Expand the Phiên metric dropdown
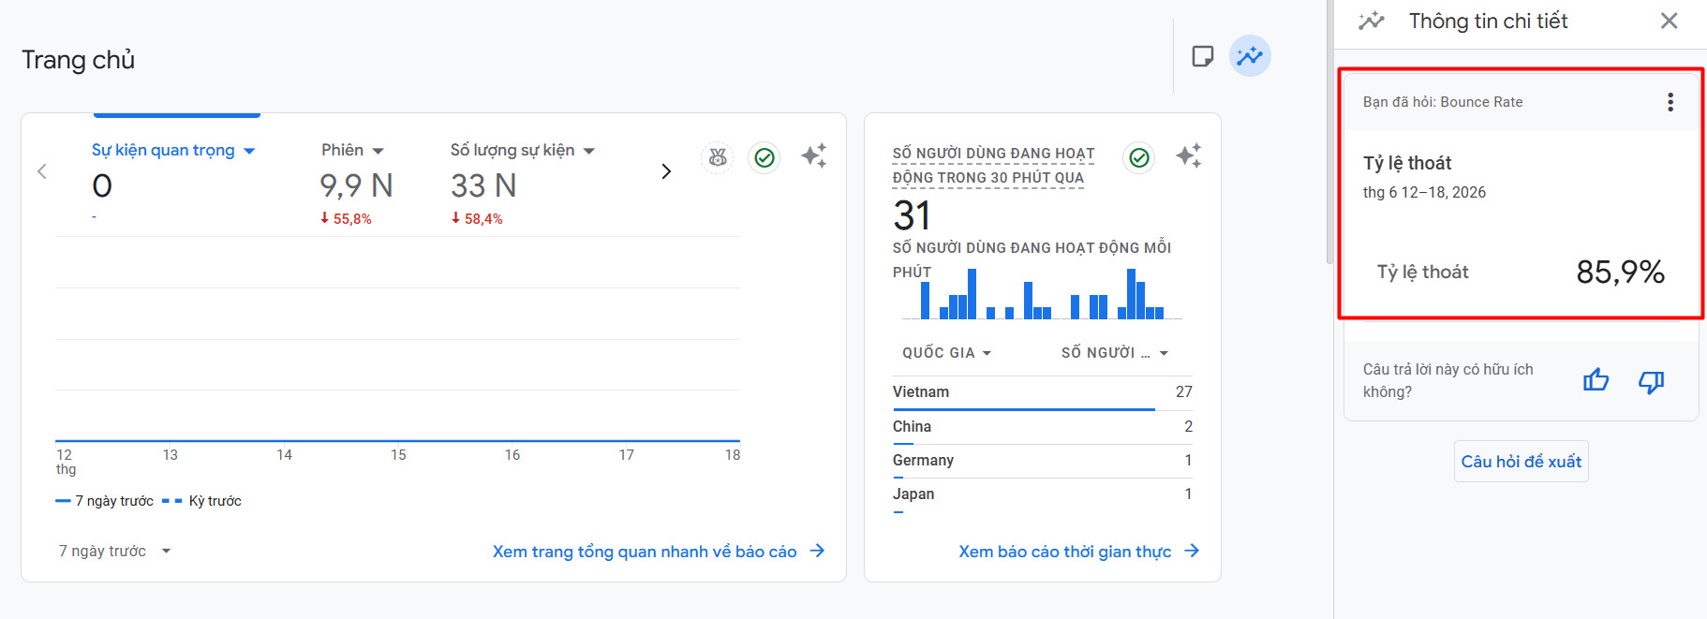This screenshot has width=1707, height=619. [352, 150]
